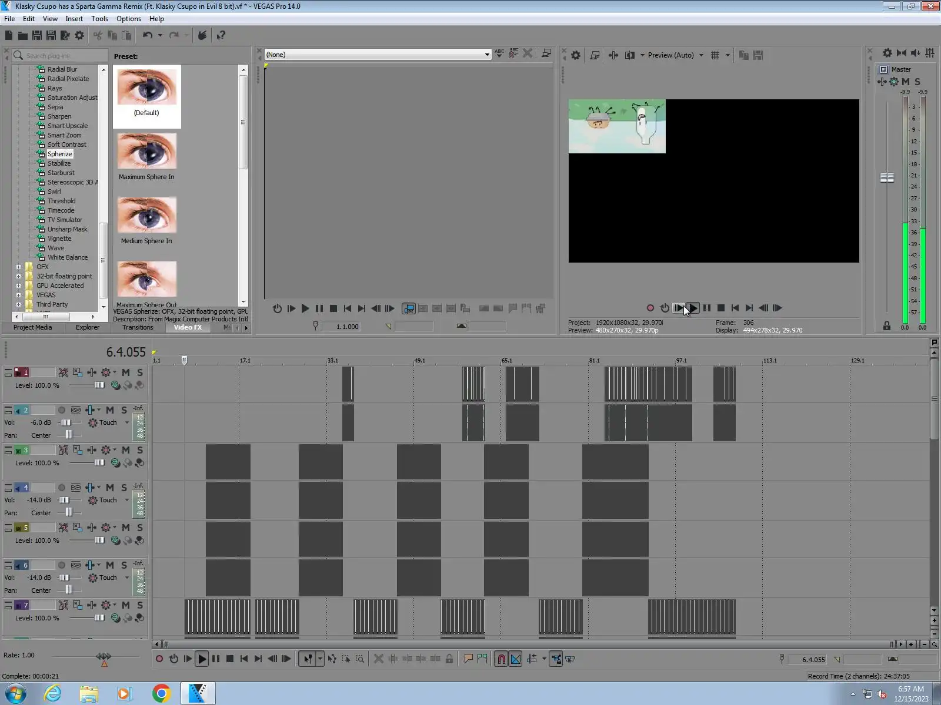The width and height of the screenshot is (941, 705).
Task: Expand the 32-bit floating point folder
Action: click(18, 276)
